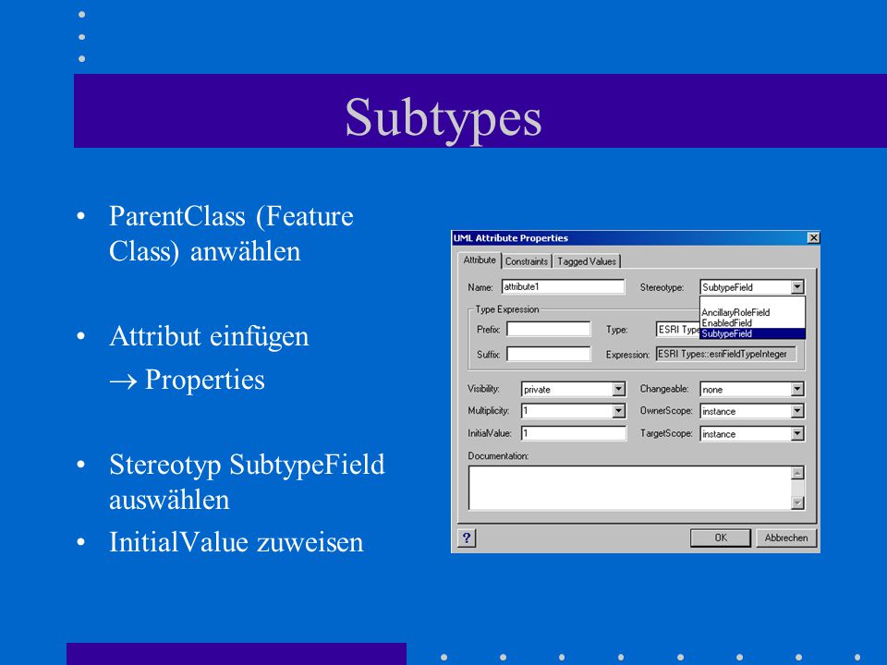Viewport: 887px width, 665px height.
Task: Open the Visibility dropdown
Action: tap(618, 389)
